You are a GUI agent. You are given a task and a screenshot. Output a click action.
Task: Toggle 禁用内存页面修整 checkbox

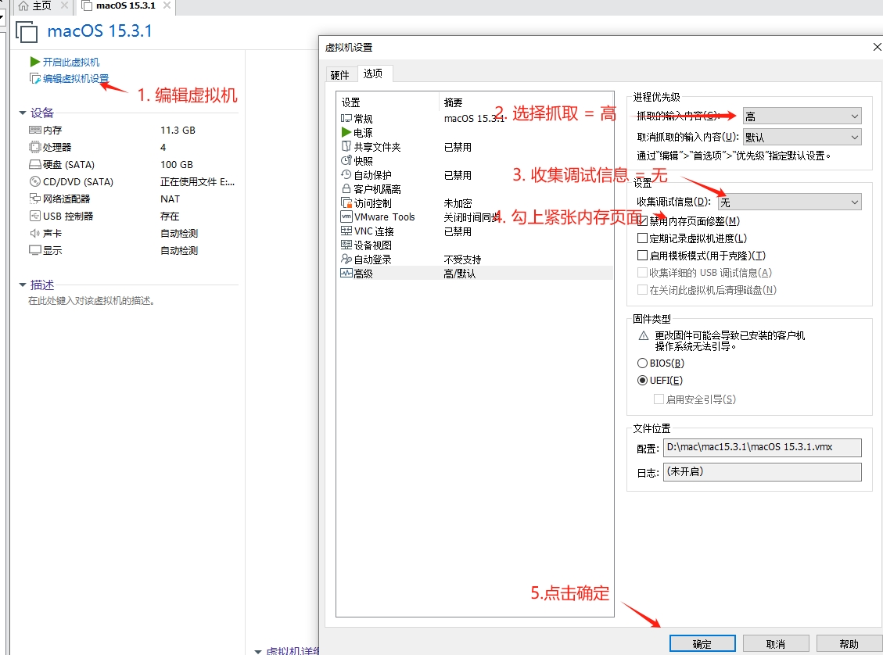tap(642, 220)
